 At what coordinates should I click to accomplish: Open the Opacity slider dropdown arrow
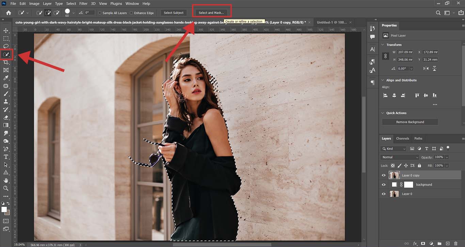(447, 157)
